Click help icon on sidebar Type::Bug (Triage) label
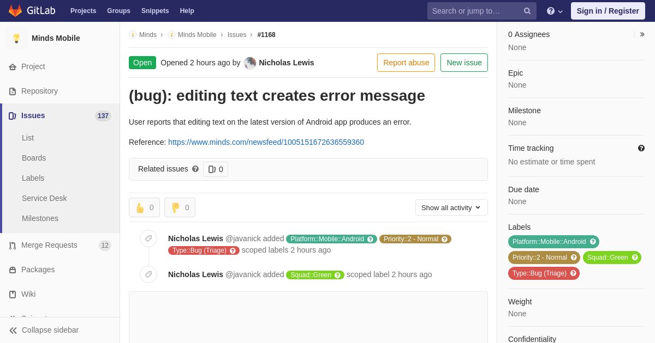The width and height of the screenshot is (655, 343). [x=573, y=273]
